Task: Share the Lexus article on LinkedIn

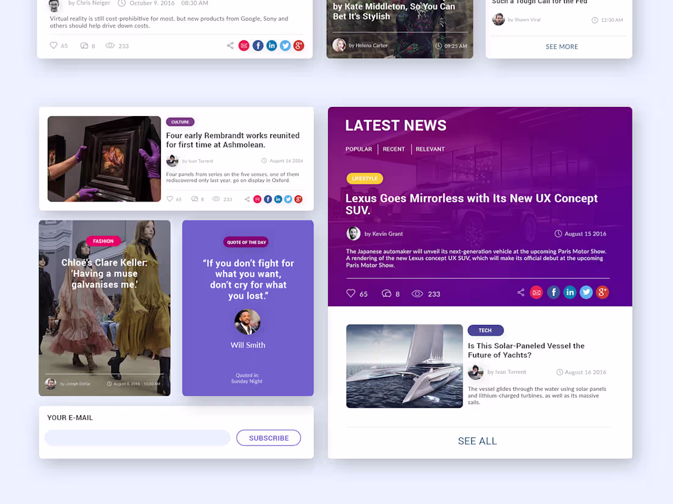Action: point(570,292)
